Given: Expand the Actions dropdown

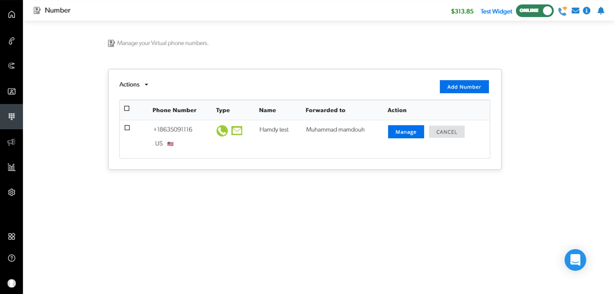Looking at the screenshot, I should point(134,84).
